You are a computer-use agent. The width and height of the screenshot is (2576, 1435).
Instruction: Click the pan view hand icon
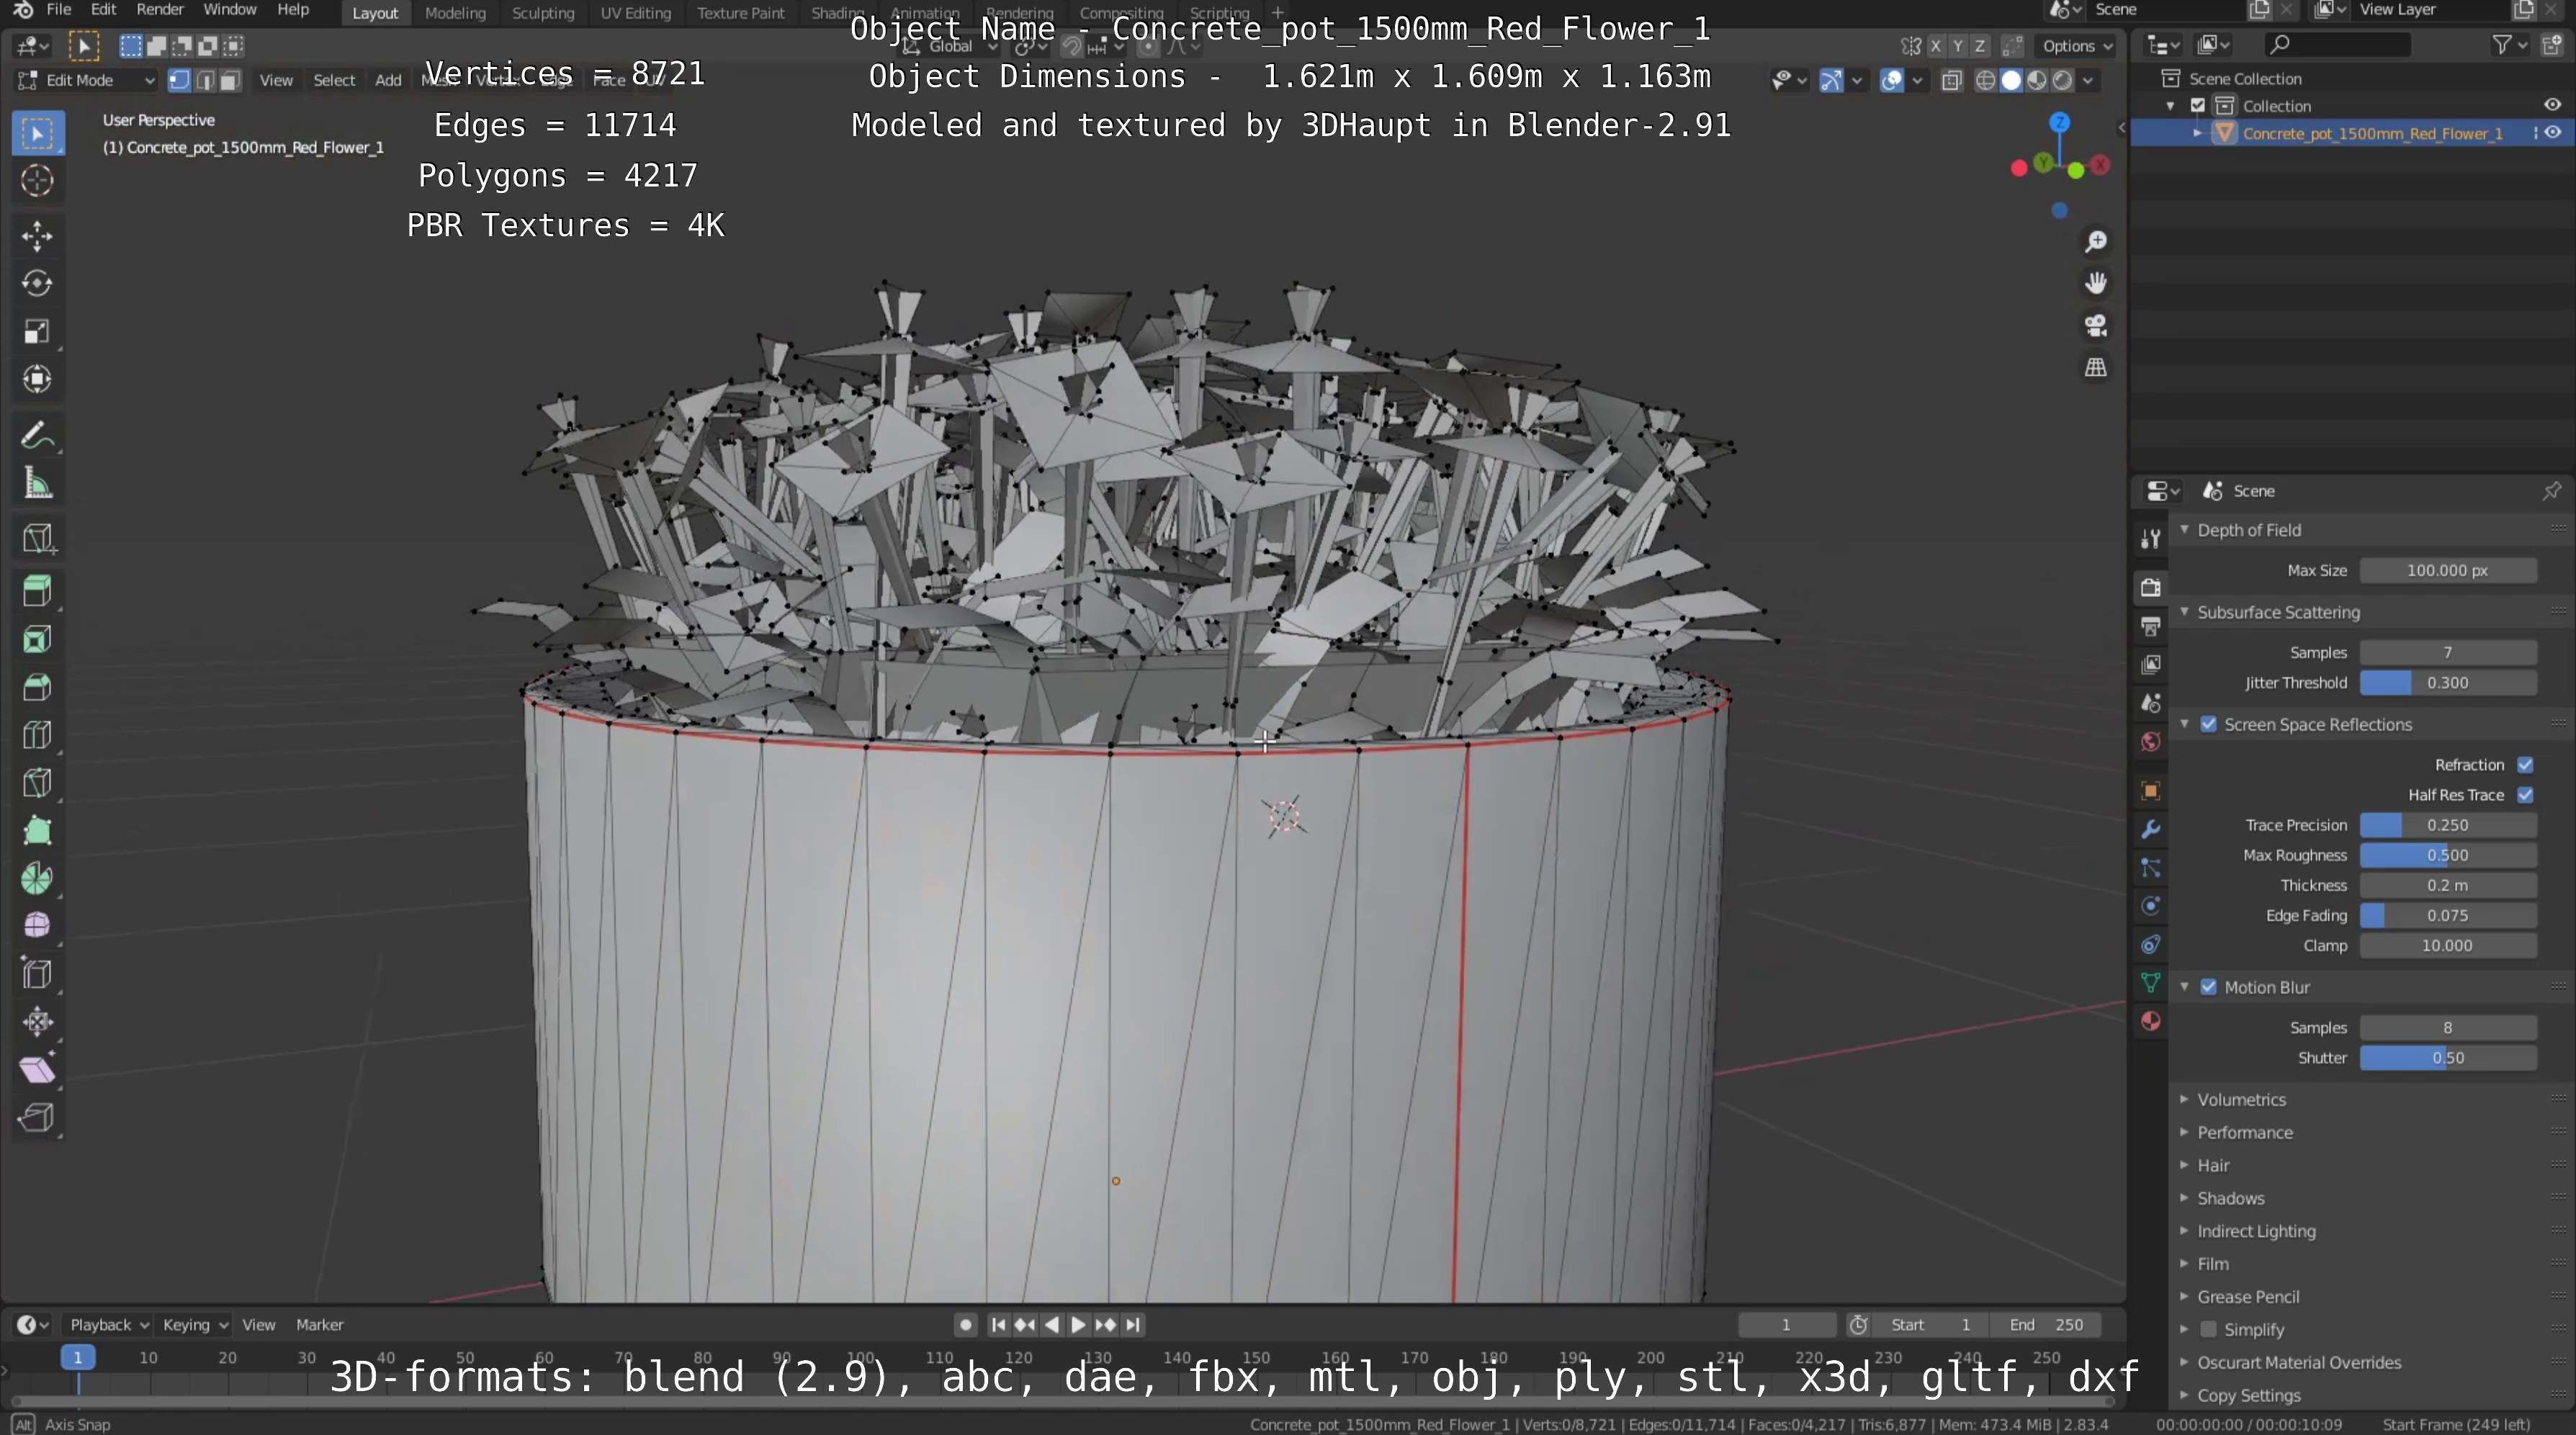tap(2096, 284)
